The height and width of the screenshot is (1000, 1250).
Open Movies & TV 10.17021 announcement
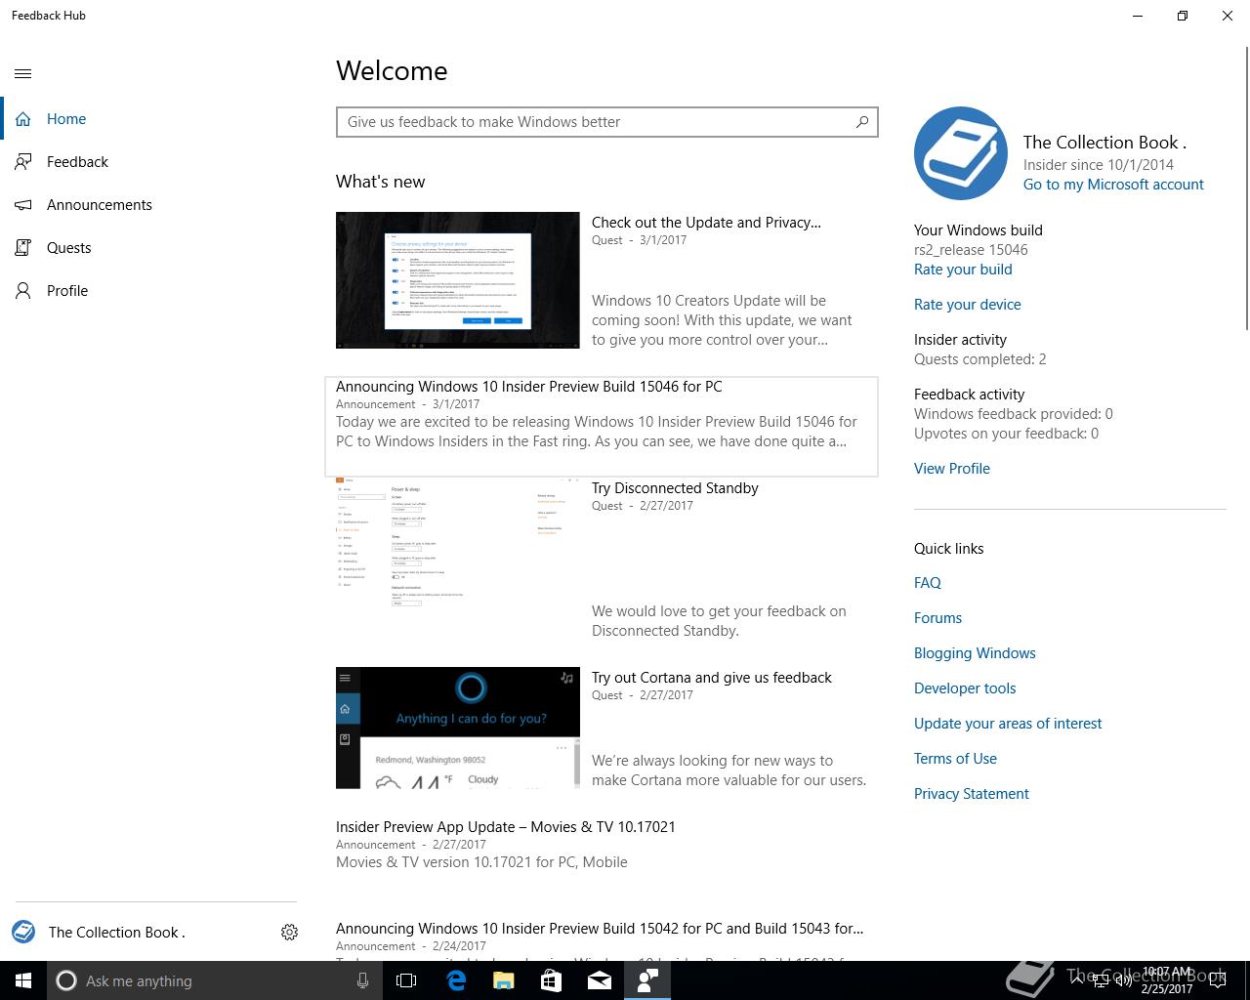coord(506,827)
